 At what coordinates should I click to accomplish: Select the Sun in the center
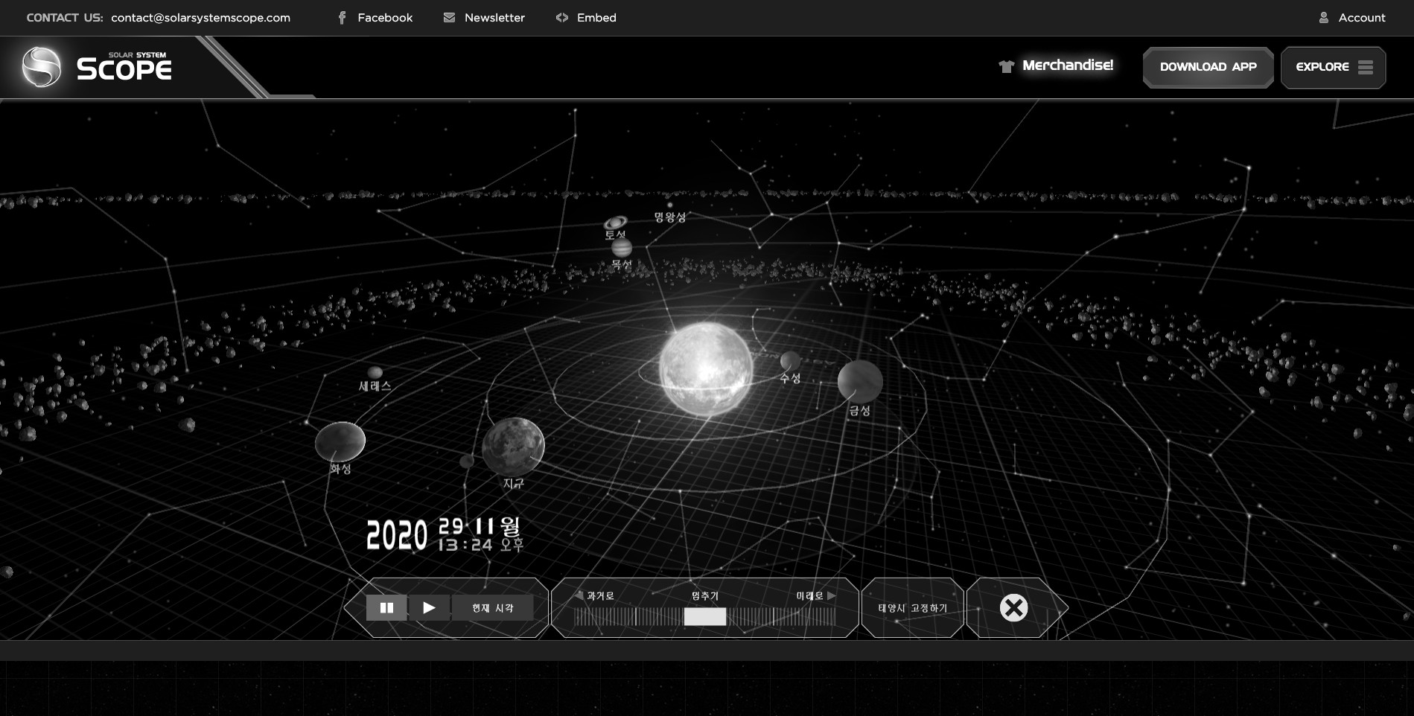(705, 368)
